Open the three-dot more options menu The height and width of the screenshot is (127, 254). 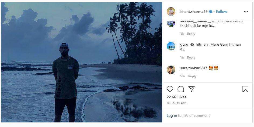[x=246, y=12]
